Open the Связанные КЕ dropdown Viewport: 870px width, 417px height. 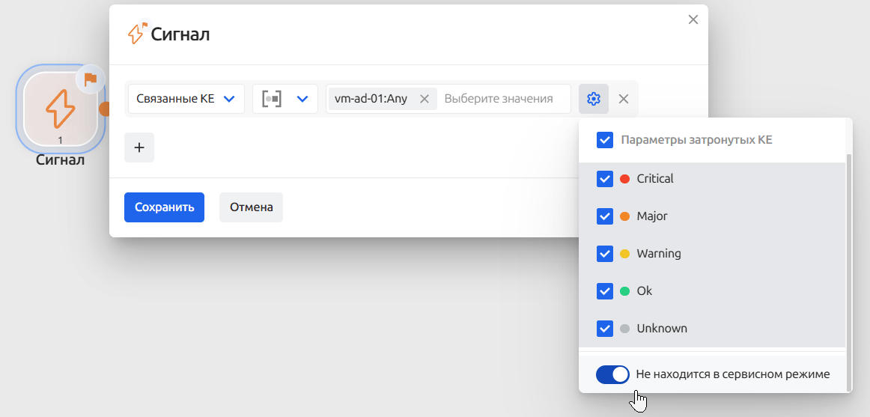[x=186, y=99]
